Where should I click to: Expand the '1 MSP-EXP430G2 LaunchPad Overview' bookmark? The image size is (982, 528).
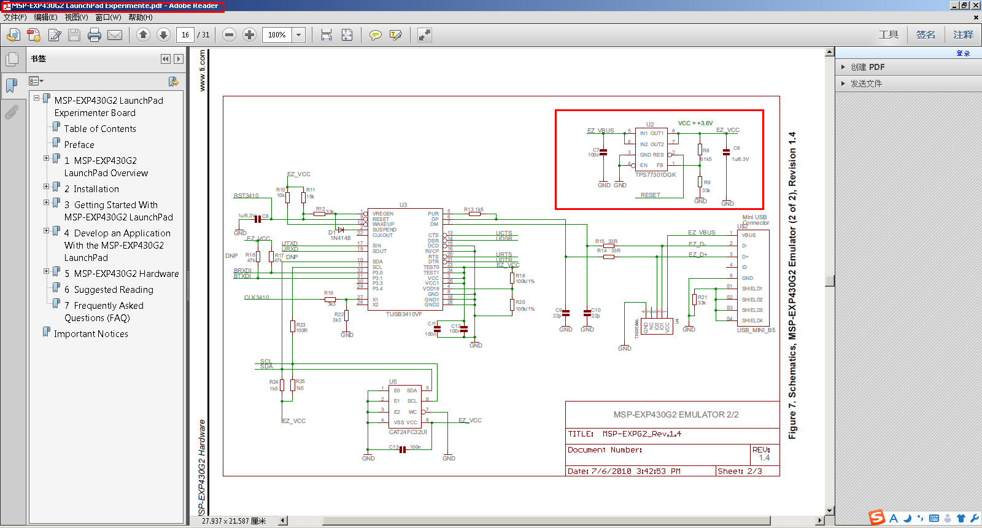(x=47, y=158)
